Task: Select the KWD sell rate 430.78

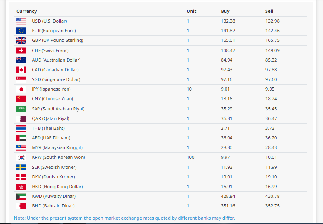Action: 272,196
